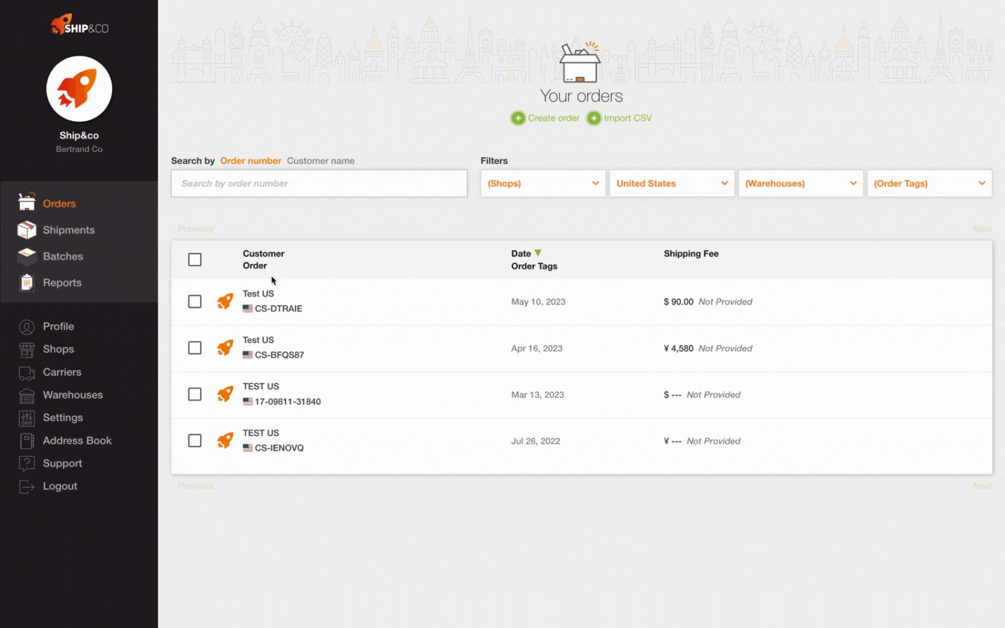Toggle the select-all orders checkbox in header
Viewport: 1005px width, 628px height.
tap(194, 260)
